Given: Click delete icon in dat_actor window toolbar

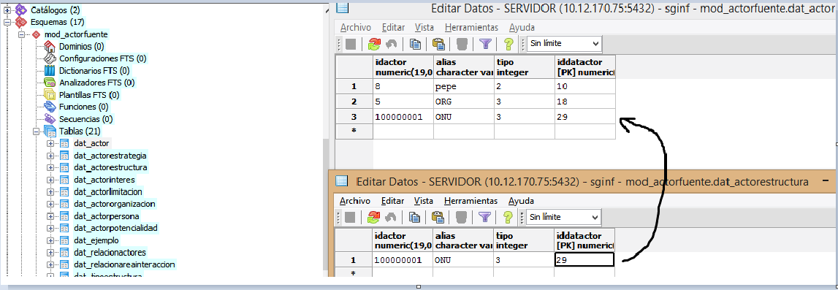Looking at the screenshot, I should point(462,44).
